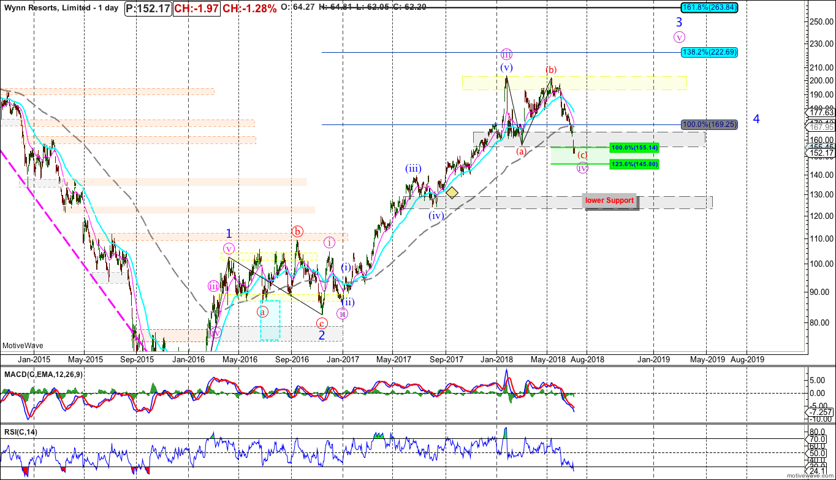The image size is (836, 480).
Task: Select the red (c) label near 152
Action: (582, 155)
